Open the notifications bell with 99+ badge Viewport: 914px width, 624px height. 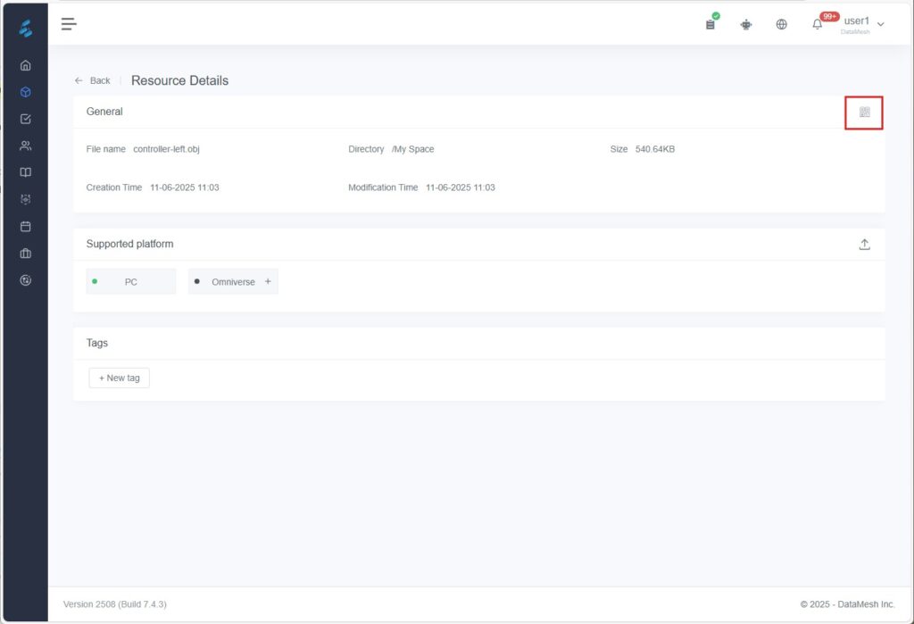pos(818,24)
